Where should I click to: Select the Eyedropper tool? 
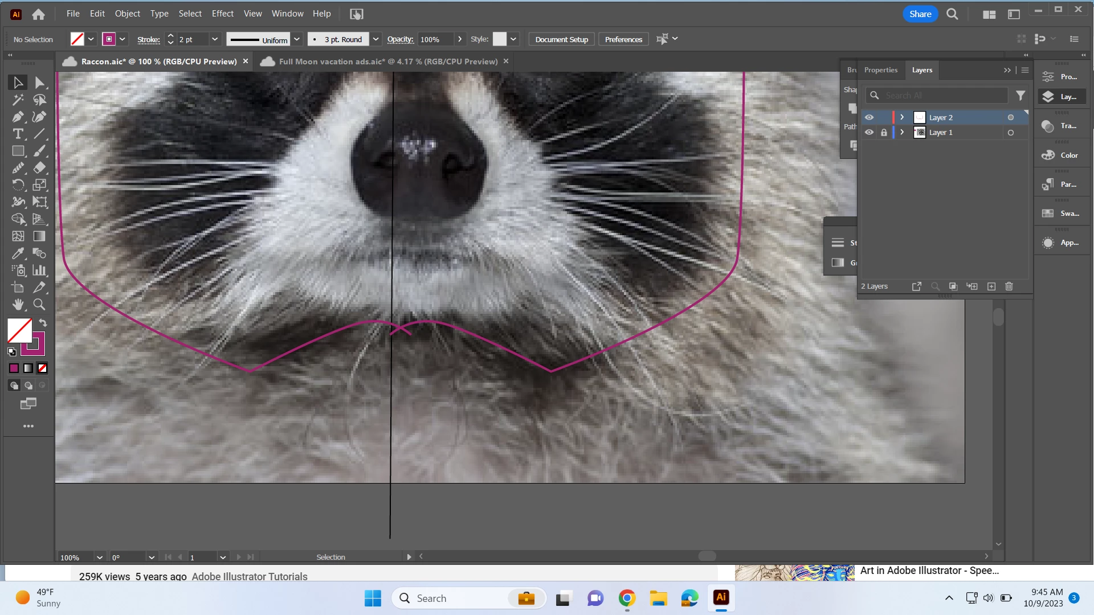point(18,253)
